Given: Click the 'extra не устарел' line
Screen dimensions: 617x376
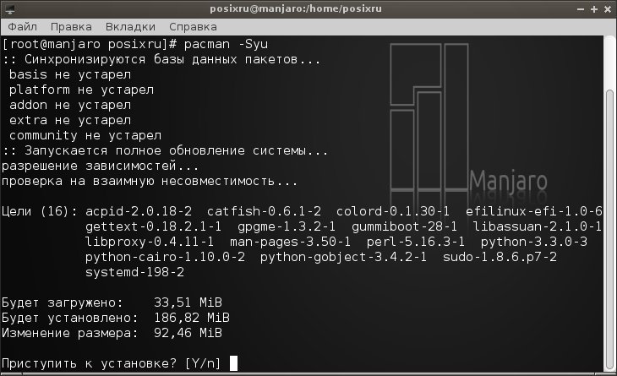Looking at the screenshot, I should point(70,120).
